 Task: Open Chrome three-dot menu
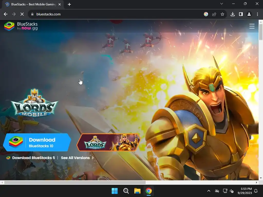tap(257, 14)
